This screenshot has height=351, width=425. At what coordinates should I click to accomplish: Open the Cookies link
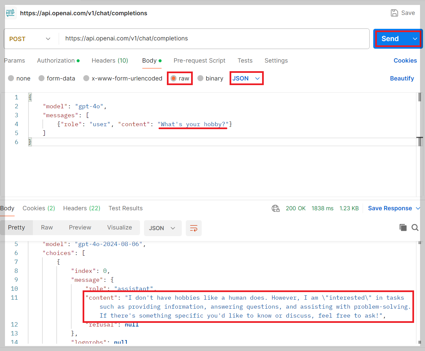click(405, 61)
